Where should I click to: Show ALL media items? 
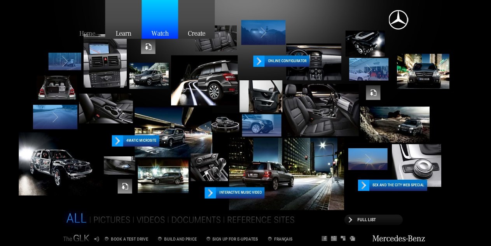coord(76,218)
